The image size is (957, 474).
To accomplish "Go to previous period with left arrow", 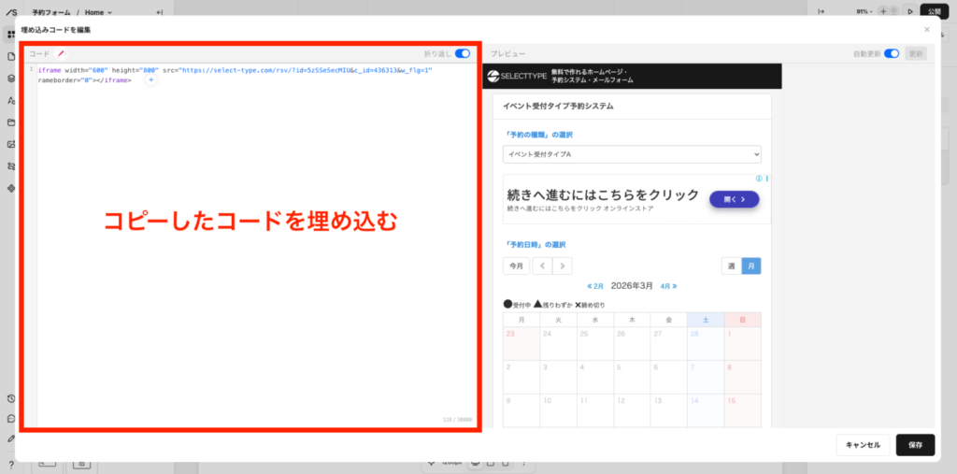I will click(543, 266).
